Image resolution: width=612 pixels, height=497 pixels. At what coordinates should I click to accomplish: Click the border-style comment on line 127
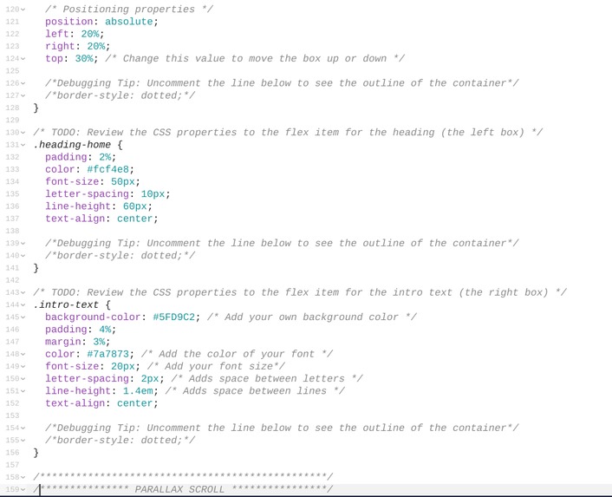[x=120, y=95]
